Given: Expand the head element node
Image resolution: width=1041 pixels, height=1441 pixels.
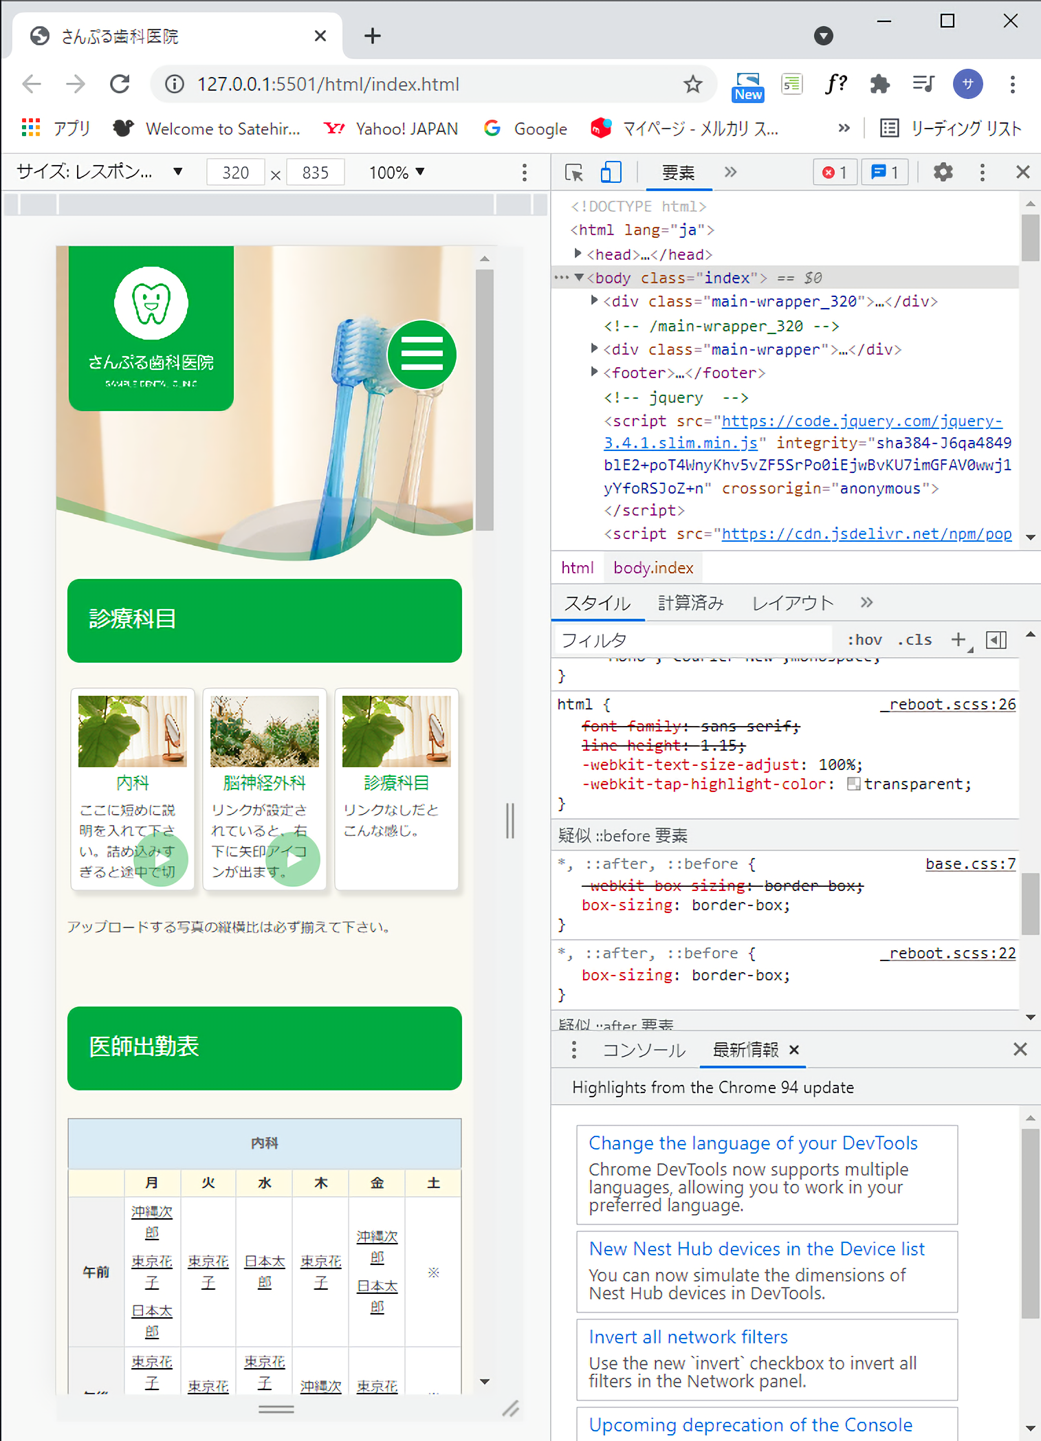Looking at the screenshot, I should tap(578, 254).
